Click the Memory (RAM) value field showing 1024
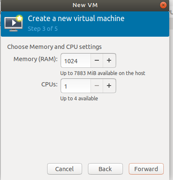The width and height of the screenshot is (173, 180). coord(76,61)
